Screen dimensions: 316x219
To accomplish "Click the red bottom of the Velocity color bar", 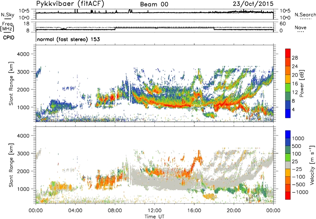I will click(288, 196).
